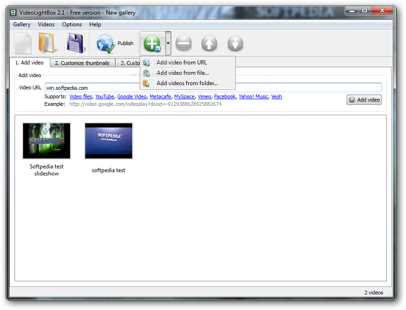The width and height of the screenshot is (406, 310).
Task: Click the 'softpedia test' caption
Action: pos(109,170)
